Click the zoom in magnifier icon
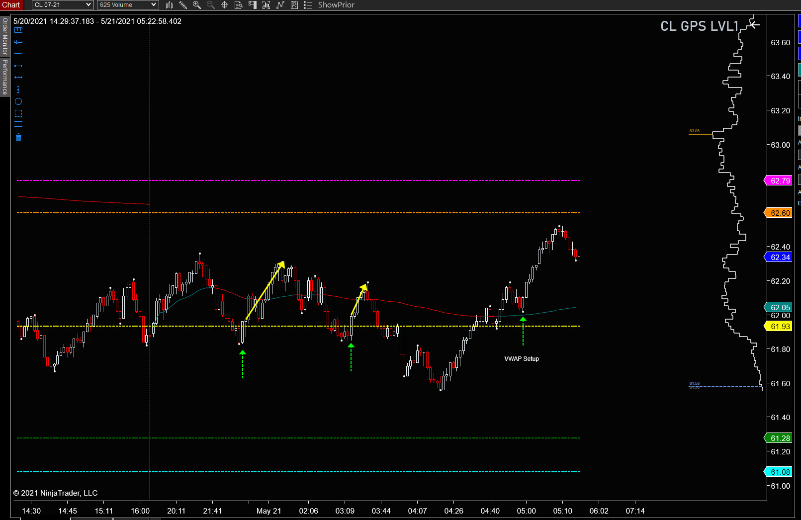The width and height of the screenshot is (801, 520). [x=196, y=5]
